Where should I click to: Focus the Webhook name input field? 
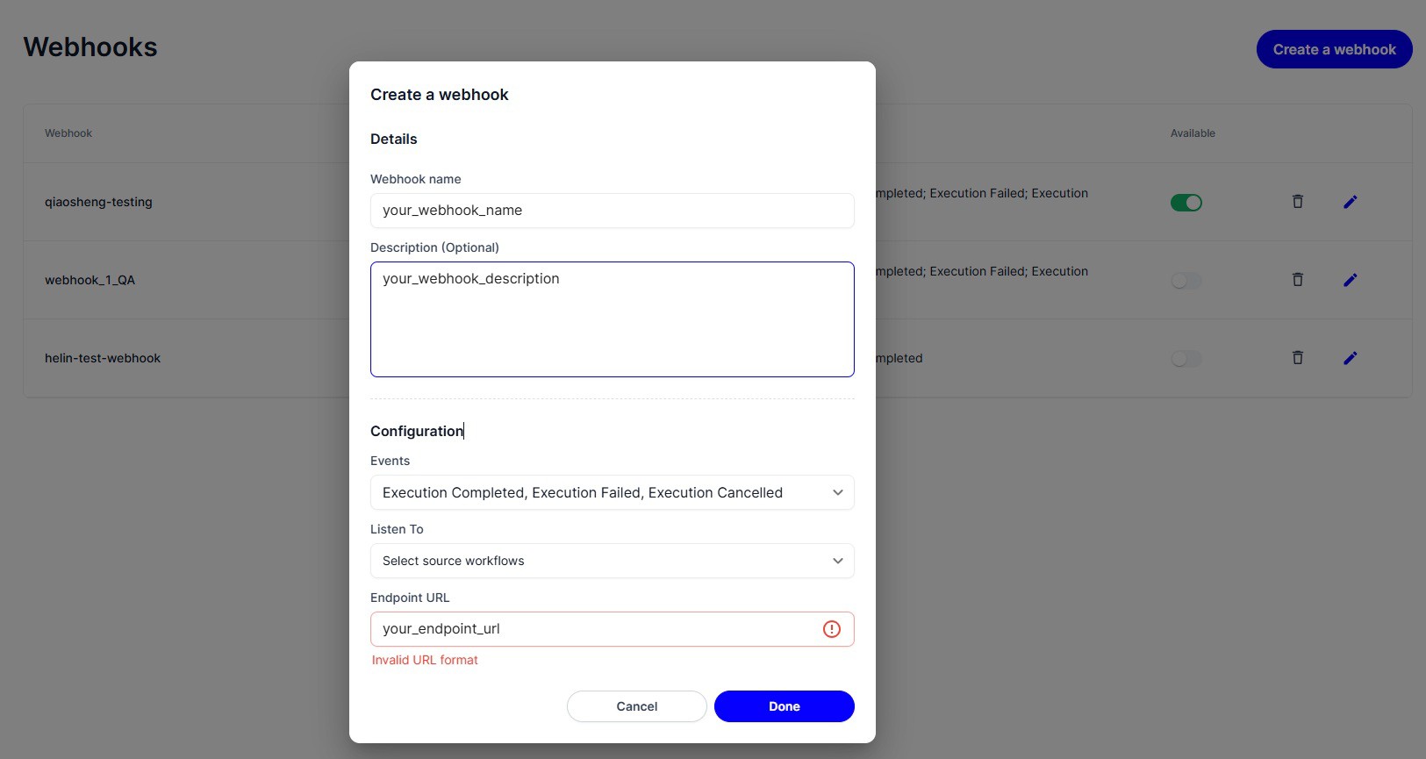[612, 211]
